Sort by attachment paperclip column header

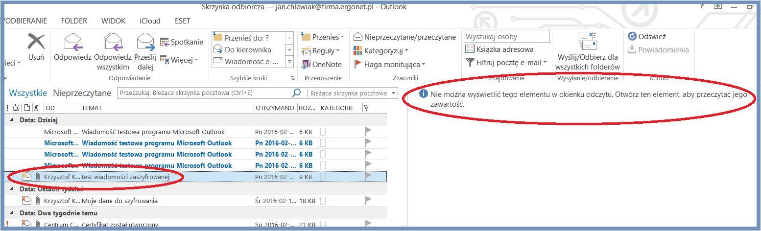click(36, 108)
